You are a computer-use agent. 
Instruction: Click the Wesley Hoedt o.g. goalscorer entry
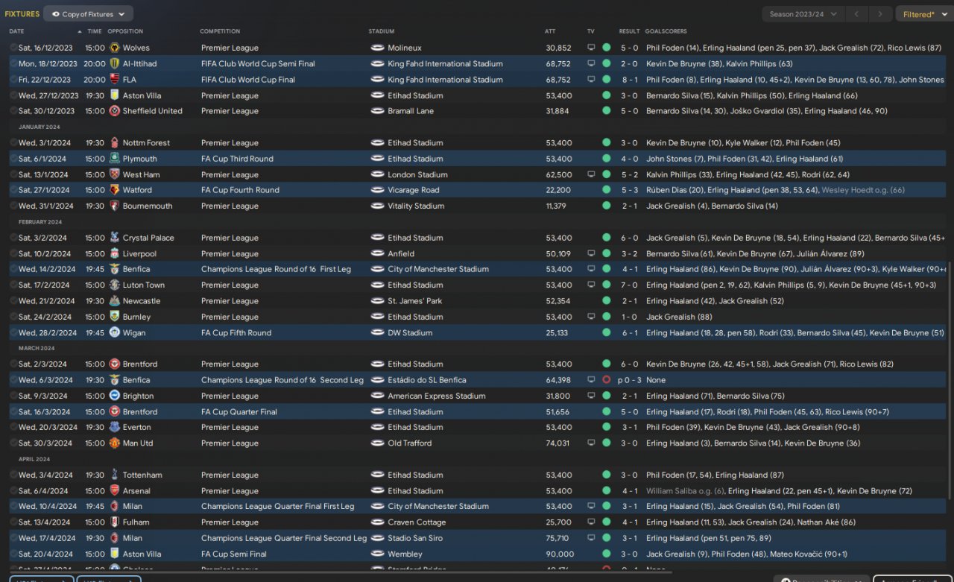click(863, 190)
